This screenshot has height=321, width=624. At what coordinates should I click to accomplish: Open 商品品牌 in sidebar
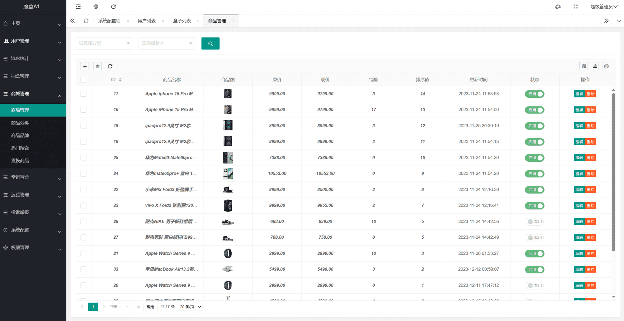click(x=33, y=135)
